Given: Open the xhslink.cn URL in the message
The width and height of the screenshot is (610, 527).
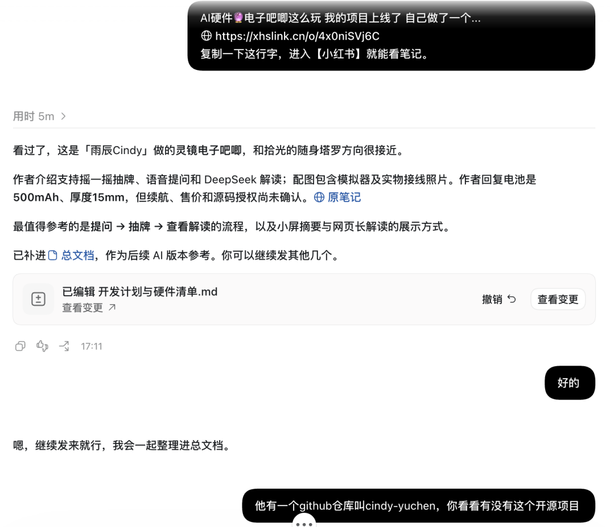Looking at the screenshot, I should pyautogui.click(x=297, y=36).
